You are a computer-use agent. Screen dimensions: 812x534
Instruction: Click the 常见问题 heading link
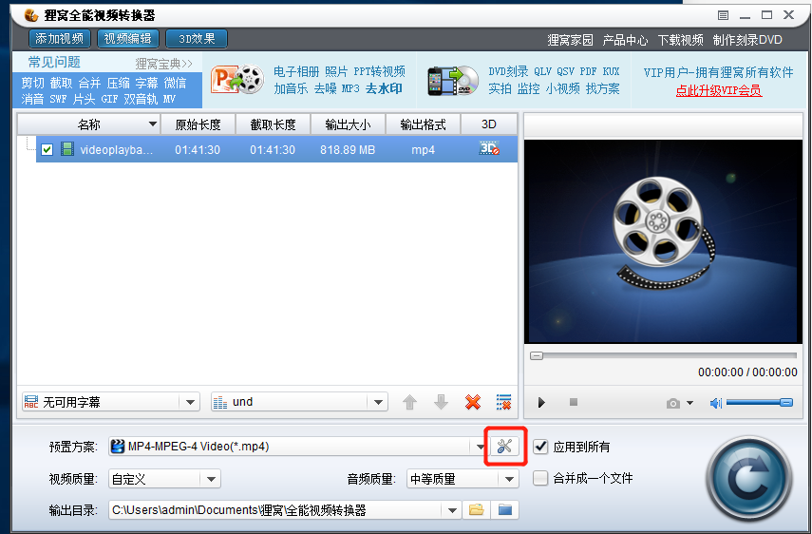pos(54,62)
